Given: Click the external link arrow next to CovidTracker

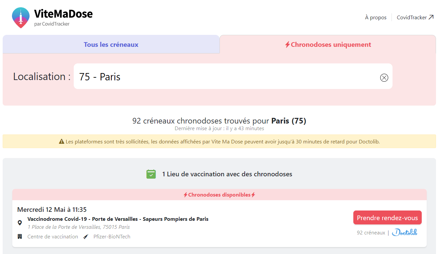Looking at the screenshot, I should [x=432, y=17].
